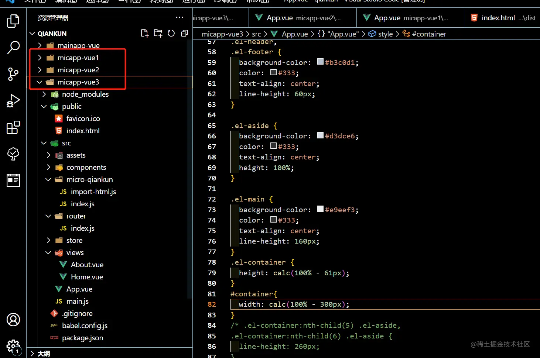Click the New Folder icon in explorer

[158, 34]
